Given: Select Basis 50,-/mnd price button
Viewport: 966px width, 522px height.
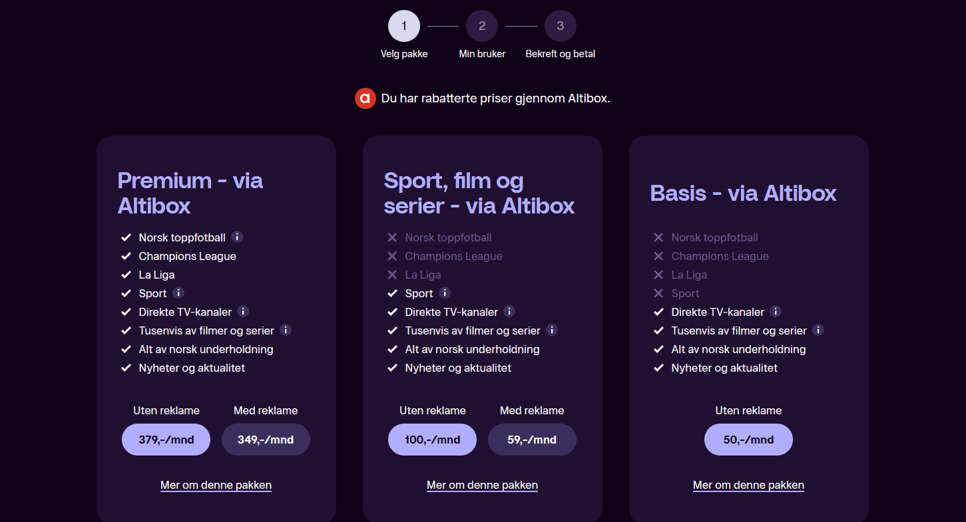Looking at the screenshot, I should coord(748,440).
